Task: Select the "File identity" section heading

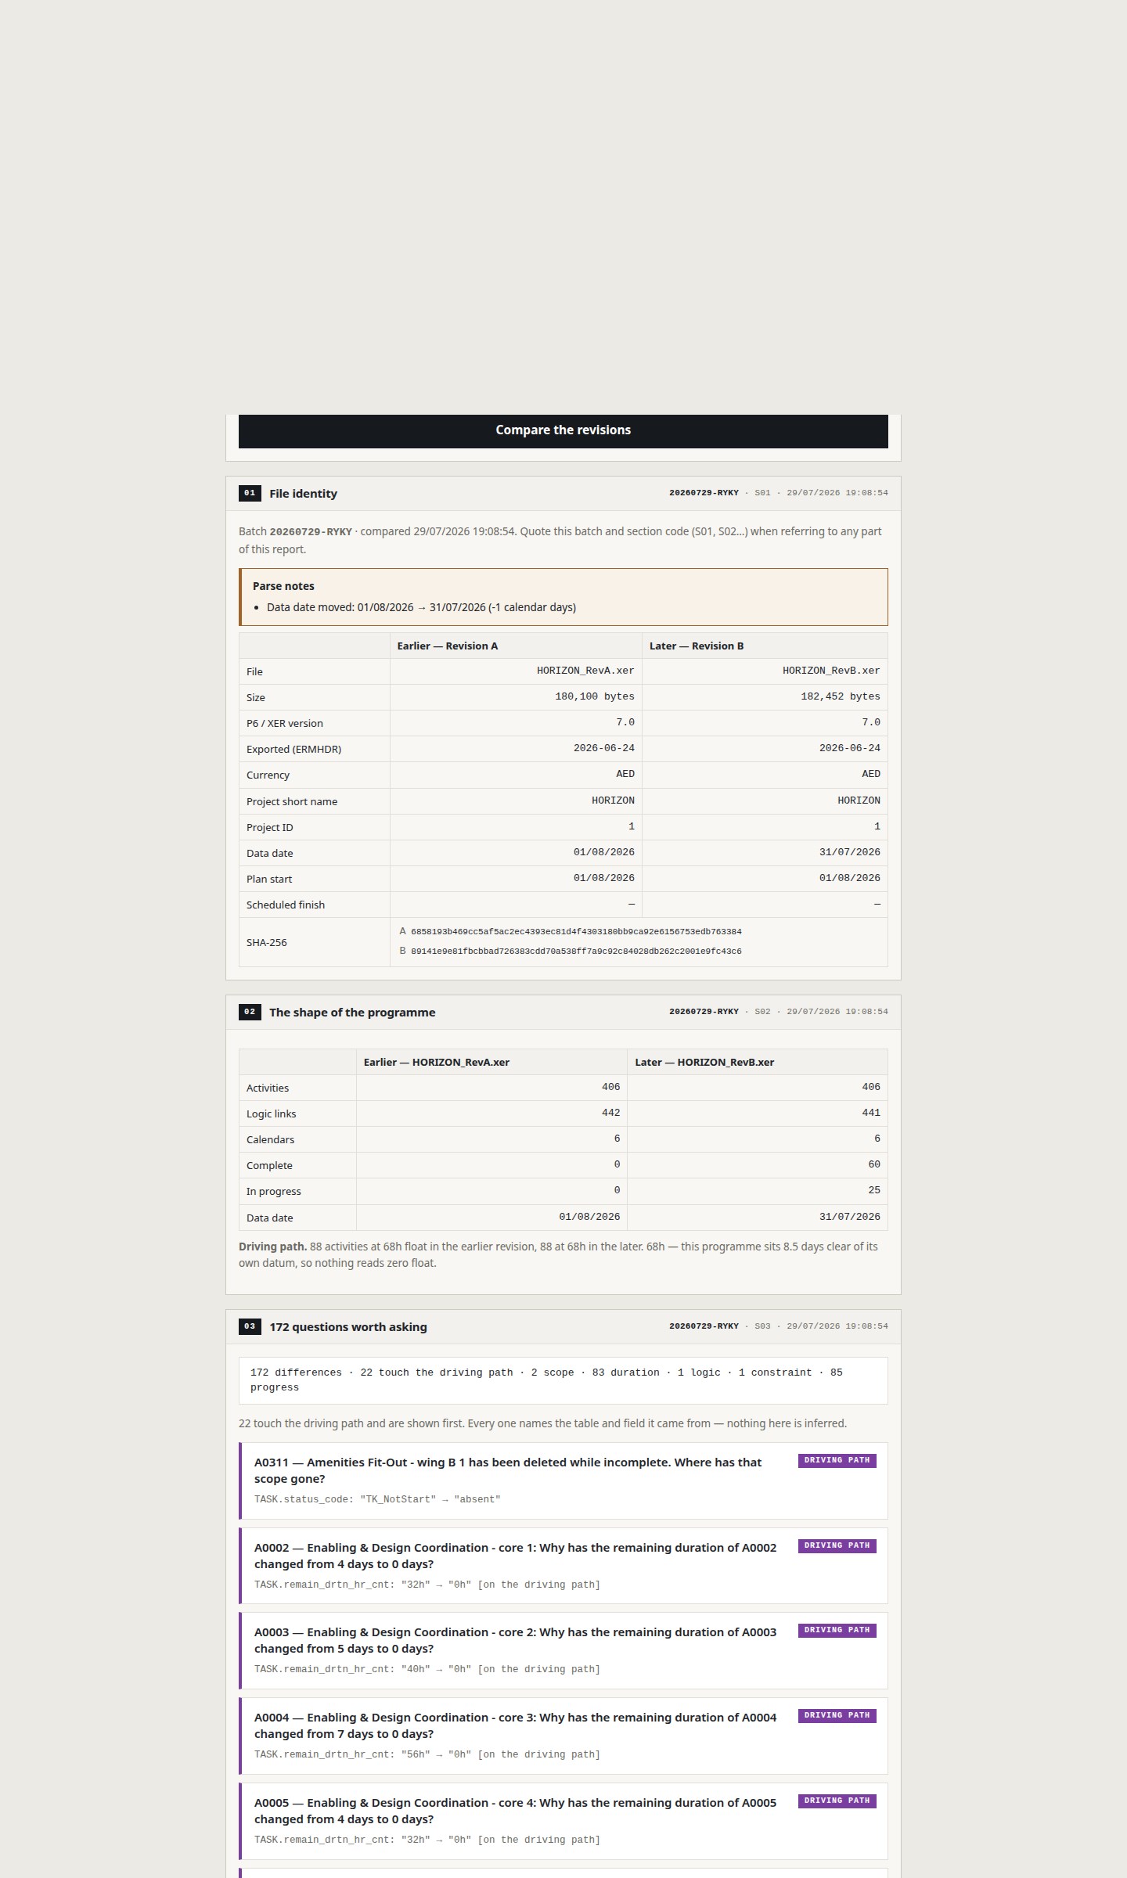Action: (303, 494)
